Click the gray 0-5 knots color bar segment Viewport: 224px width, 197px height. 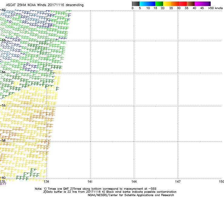click(136, 4)
